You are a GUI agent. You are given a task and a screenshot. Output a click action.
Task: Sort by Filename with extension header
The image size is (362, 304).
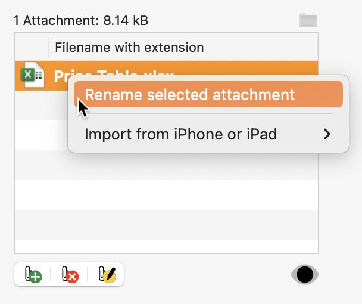click(129, 48)
